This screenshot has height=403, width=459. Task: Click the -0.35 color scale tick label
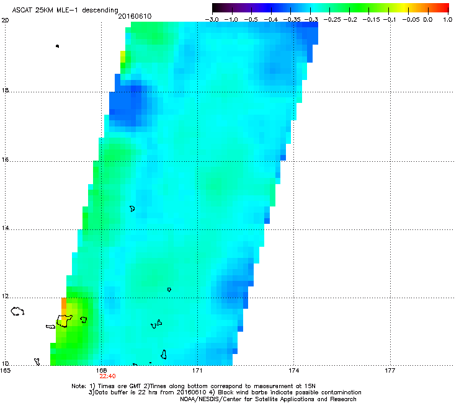(292, 20)
